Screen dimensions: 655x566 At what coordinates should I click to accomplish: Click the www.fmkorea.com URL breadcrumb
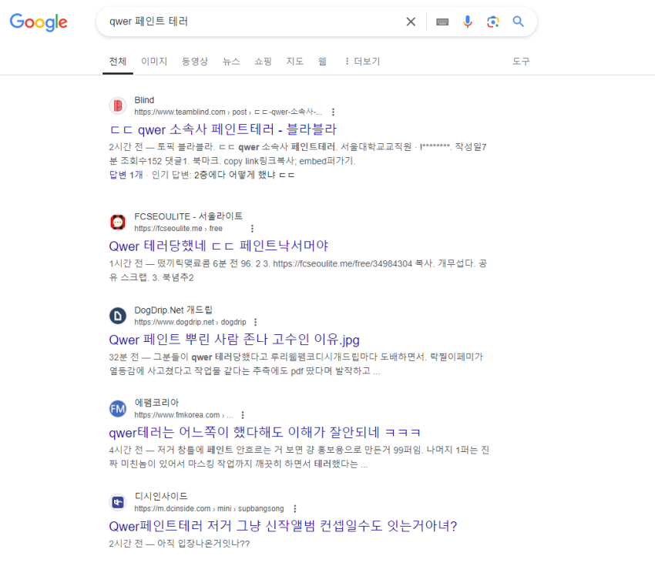[183, 415]
